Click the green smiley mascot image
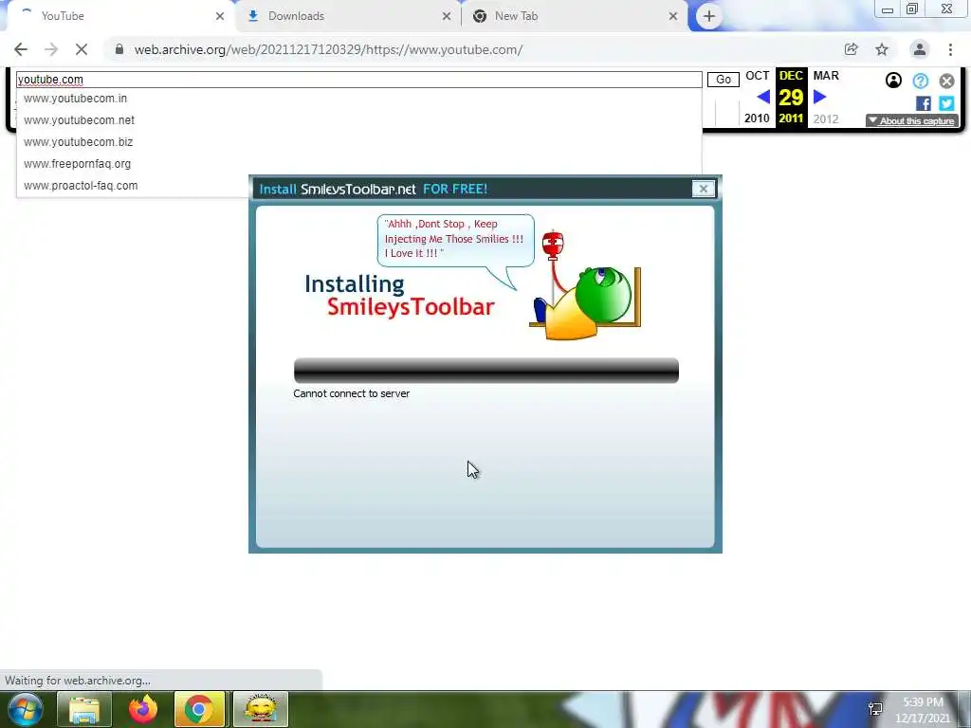 (x=585, y=286)
